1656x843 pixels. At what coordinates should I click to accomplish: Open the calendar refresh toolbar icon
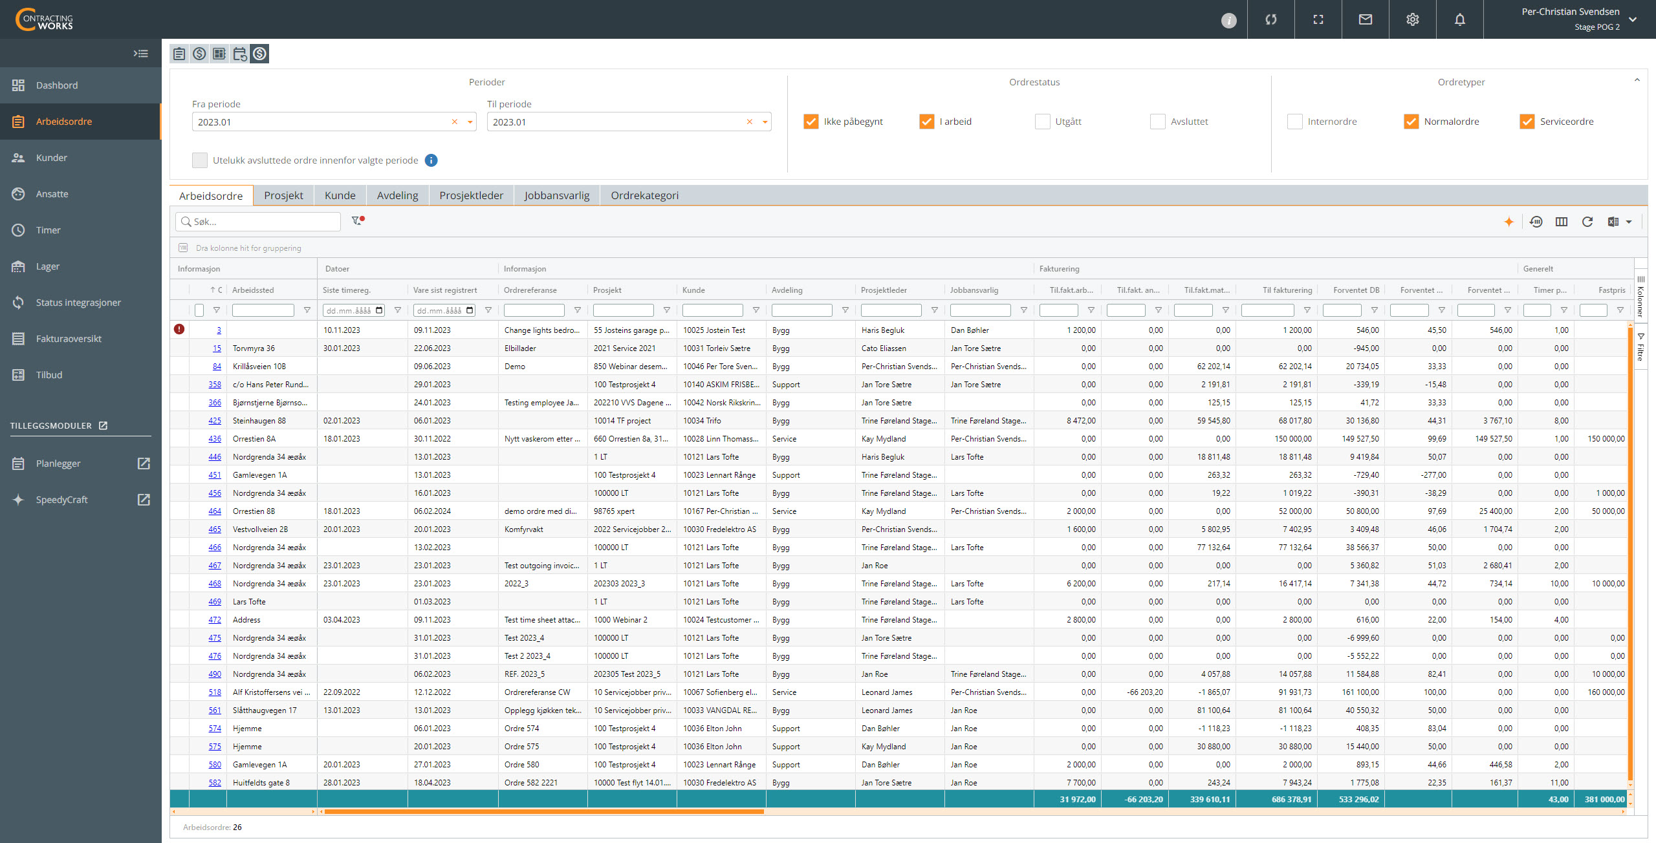pos(239,54)
